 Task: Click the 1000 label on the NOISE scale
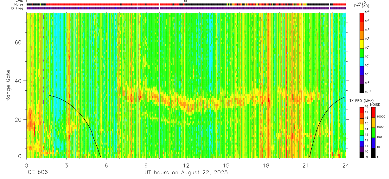pyautogui.click(x=380, y=127)
